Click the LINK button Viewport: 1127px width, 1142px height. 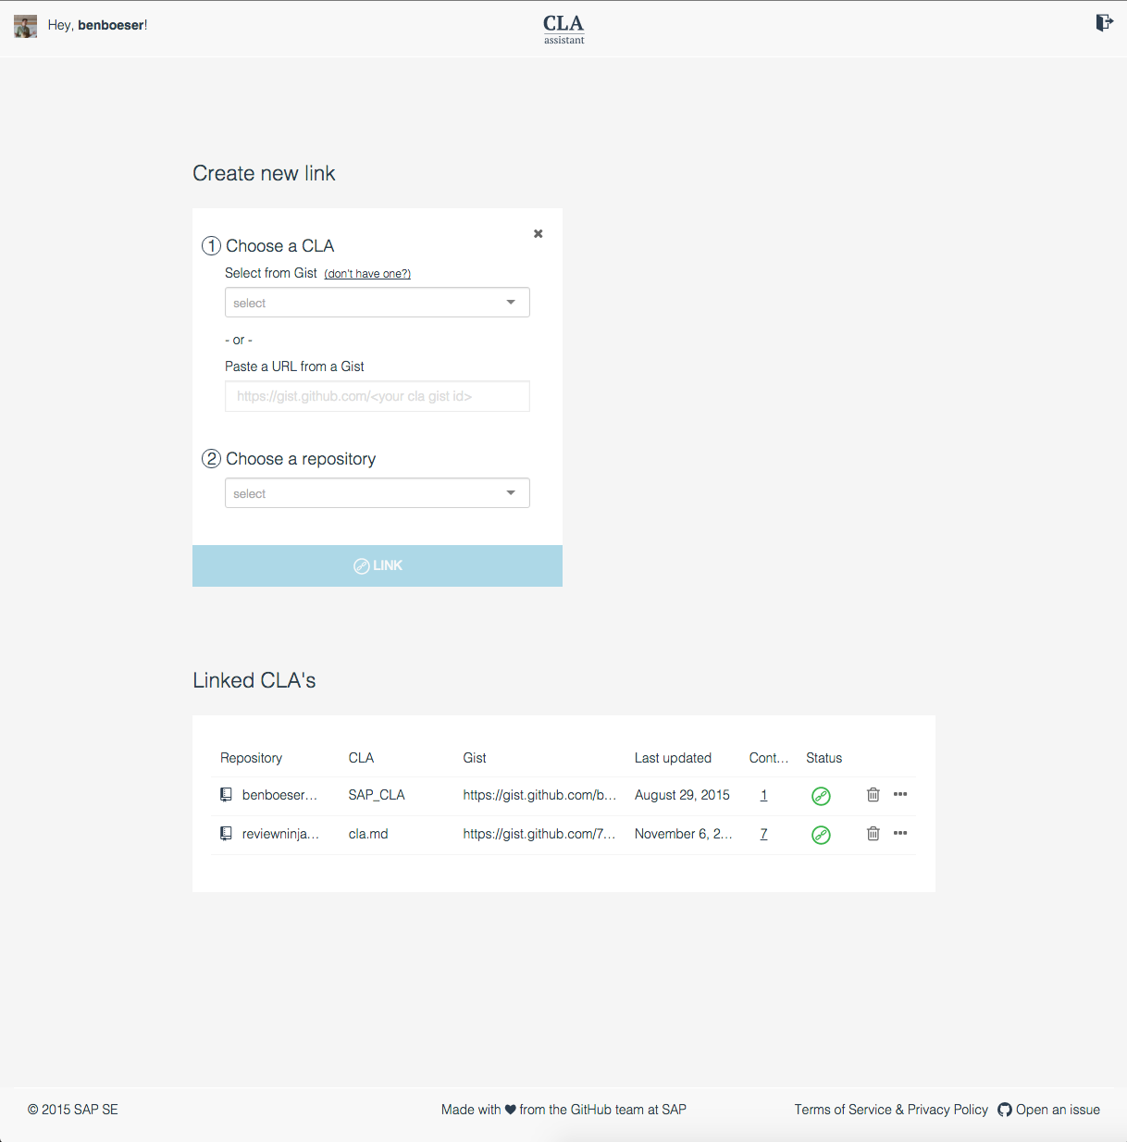click(378, 565)
